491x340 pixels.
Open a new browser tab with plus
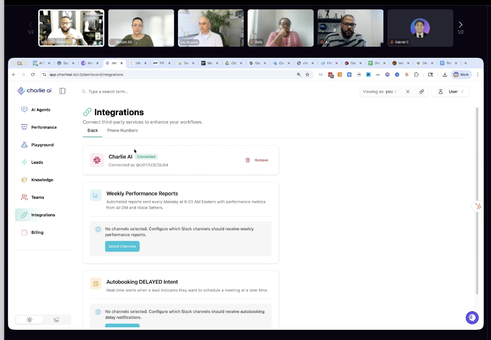coord(466,63)
